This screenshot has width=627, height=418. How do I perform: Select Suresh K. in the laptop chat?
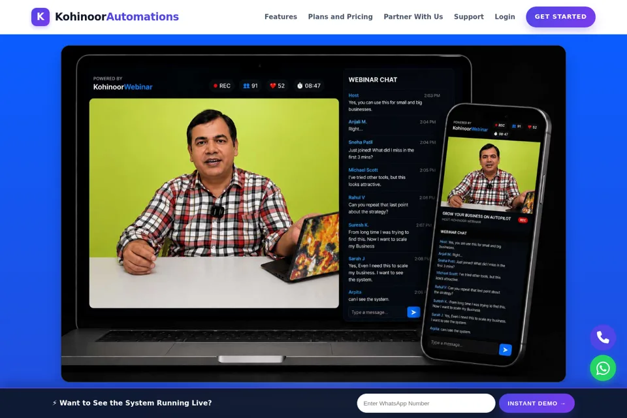(359, 225)
